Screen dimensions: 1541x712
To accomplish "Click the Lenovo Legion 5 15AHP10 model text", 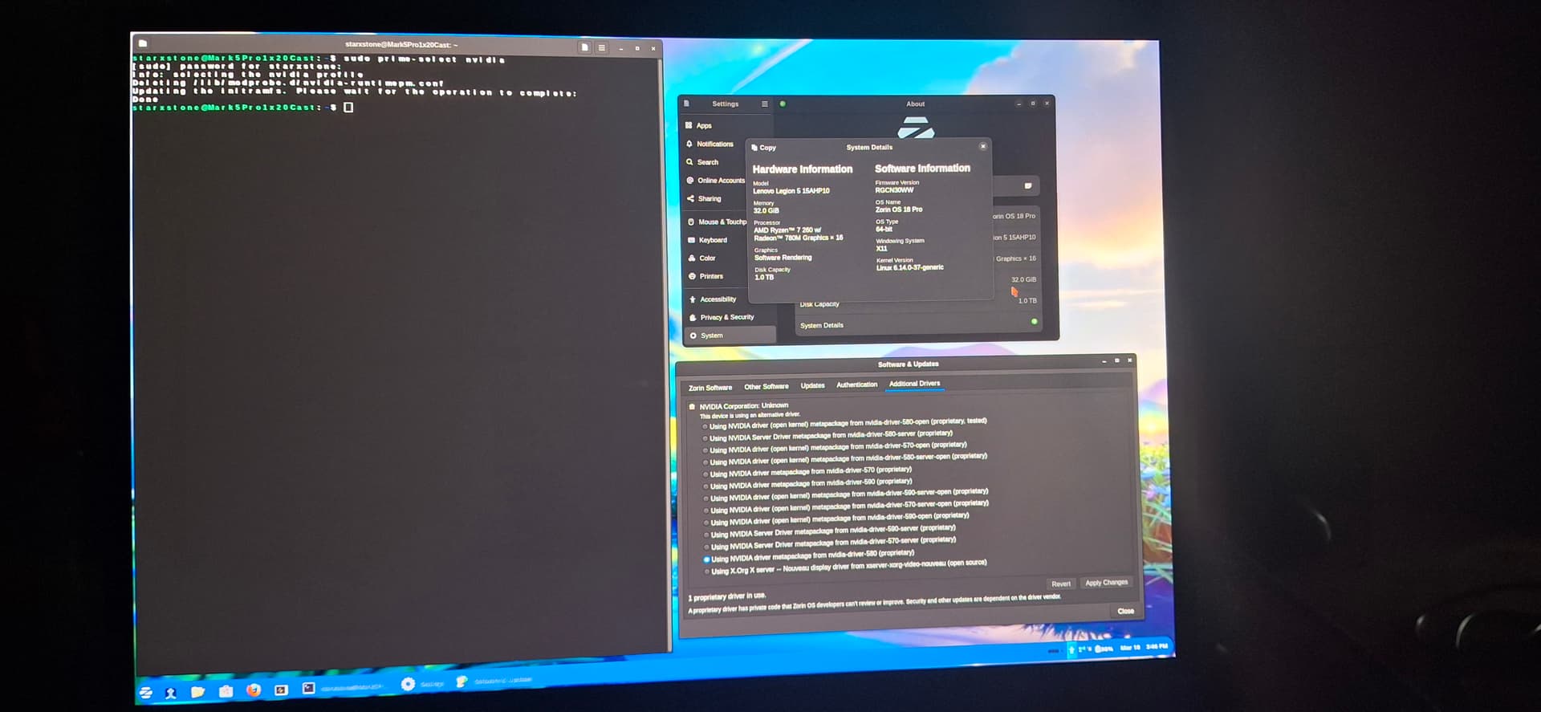I will coord(791,191).
